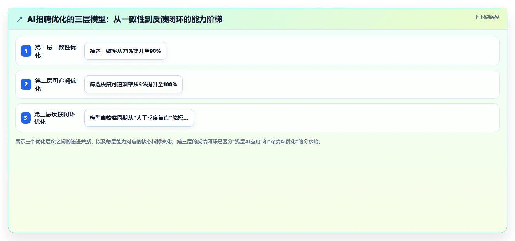Click the 筛选决策可追溯率从5%提升至100% chip

point(133,84)
